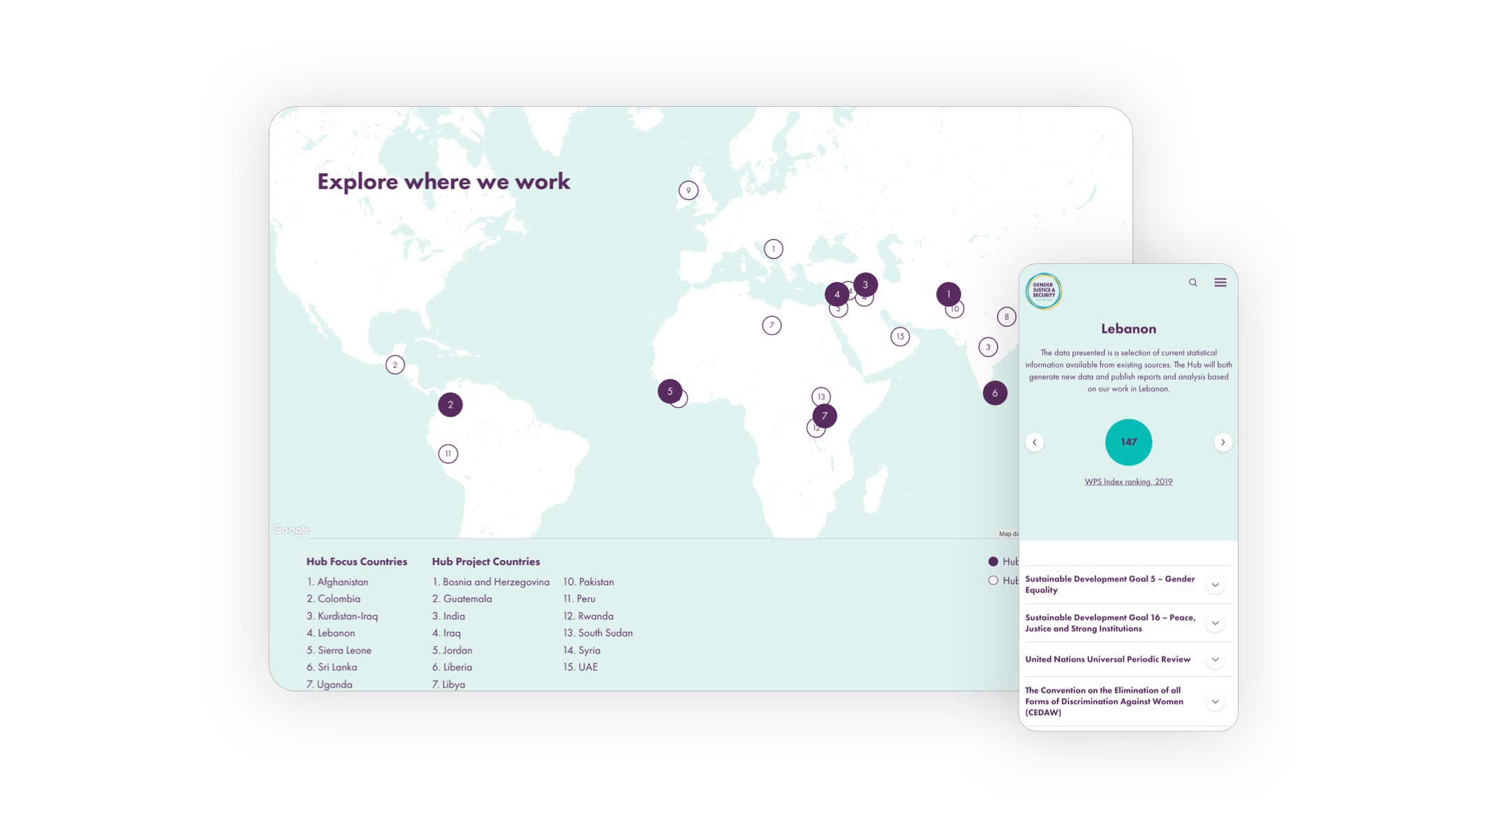Open the WPS Index ranking, 2019 link
Image resolution: width=1508 pixels, height=838 pixels.
tap(1128, 482)
